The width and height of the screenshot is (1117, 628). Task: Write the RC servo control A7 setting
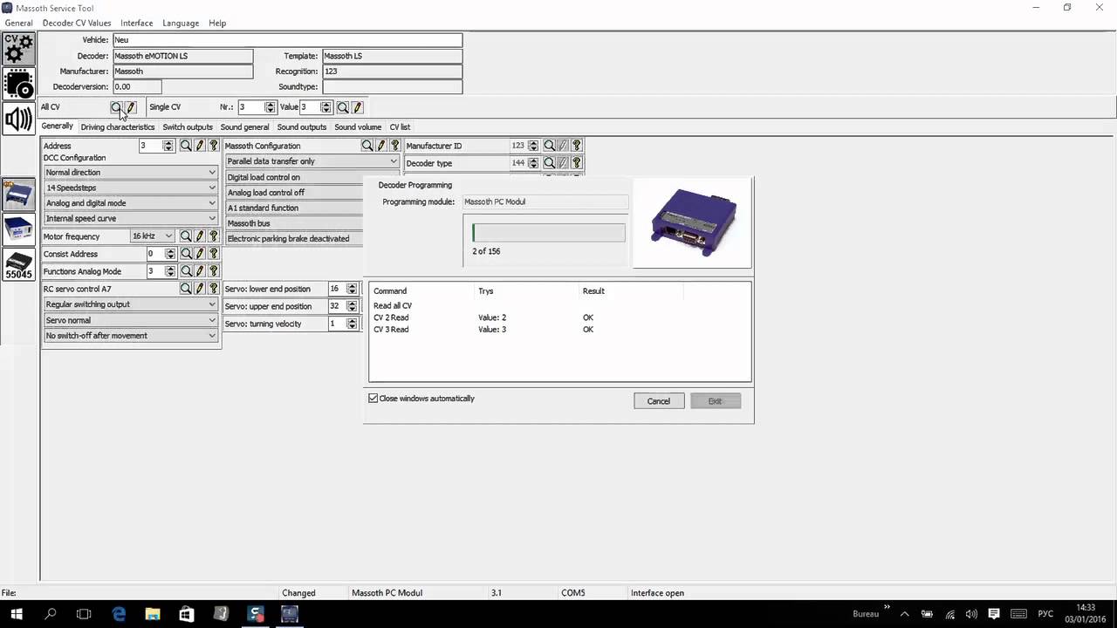point(200,289)
